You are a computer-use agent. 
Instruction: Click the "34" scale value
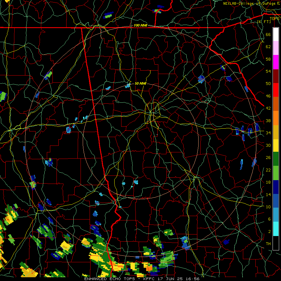268,133
